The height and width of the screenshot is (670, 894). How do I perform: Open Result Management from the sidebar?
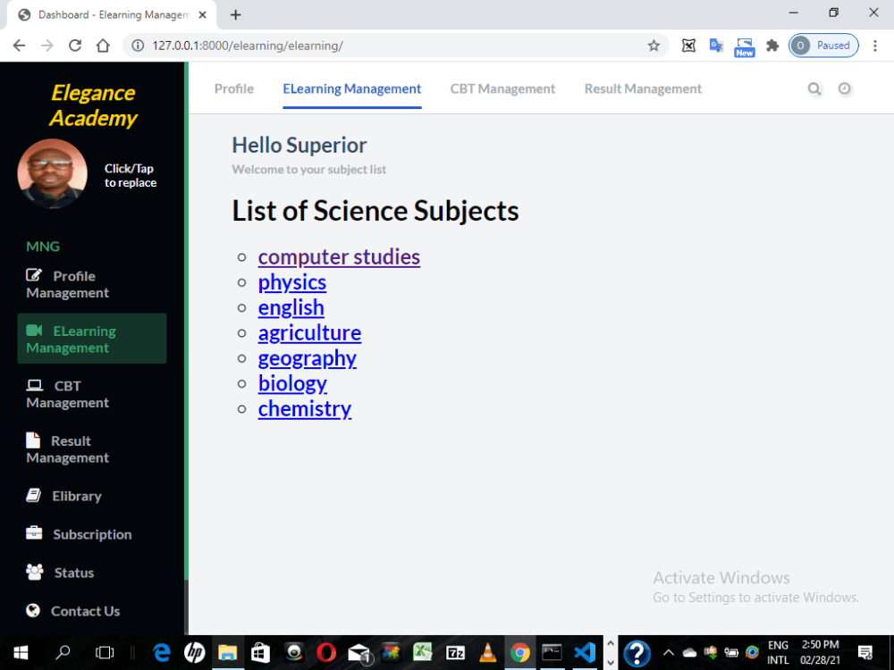pyautogui.click(x=67, y=448)
